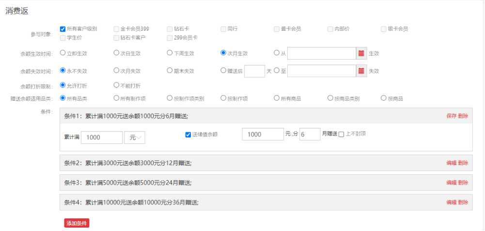Select 按商品类别 radio option
Viewport: 485px width, 231px height.
click(x=330, y=98)
